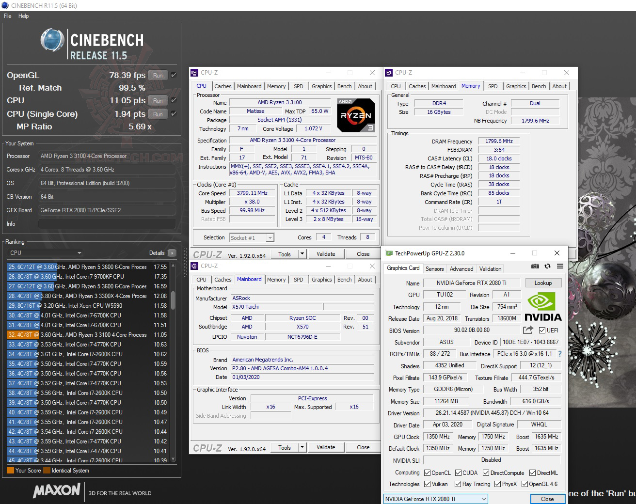
Task: Open the Validation tab in GPU-Z
Action: [x=490, y=269]
